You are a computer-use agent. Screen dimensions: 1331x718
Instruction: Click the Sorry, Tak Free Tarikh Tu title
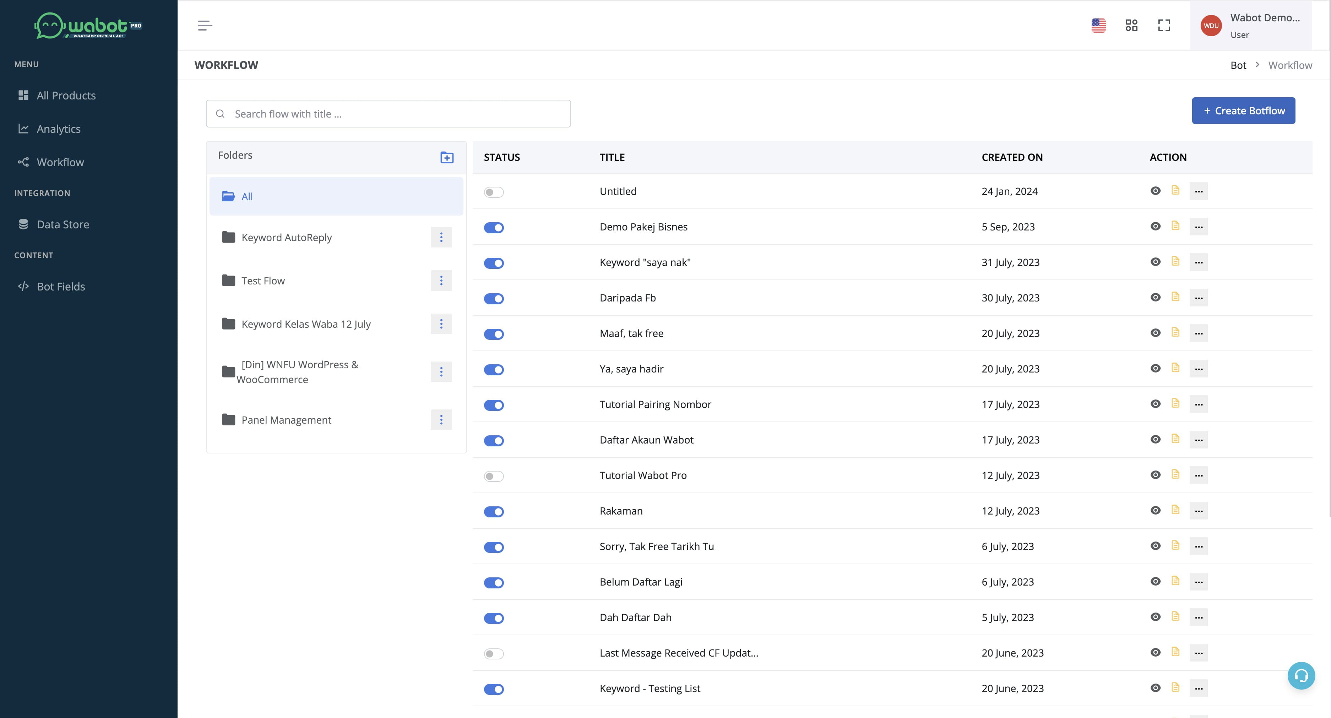[657, 546]
